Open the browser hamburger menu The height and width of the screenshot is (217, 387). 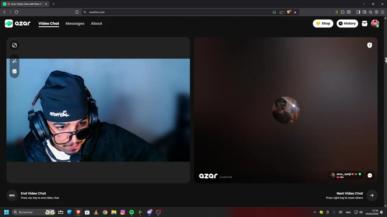[x=382, y=12]
